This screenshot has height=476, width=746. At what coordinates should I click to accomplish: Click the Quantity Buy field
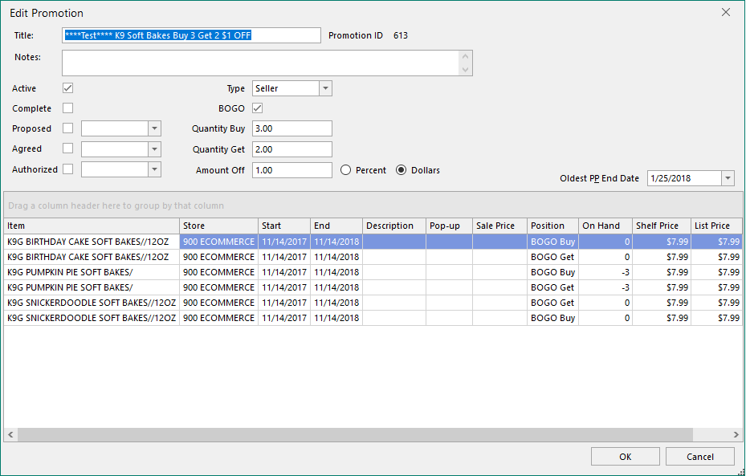[x=292, y=128]
